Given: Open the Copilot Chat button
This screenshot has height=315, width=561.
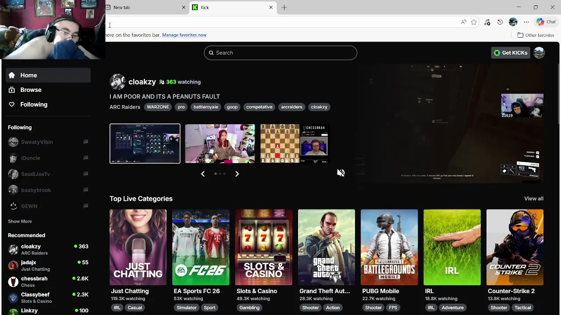Looking at the screenshot, I should (546, 22).
